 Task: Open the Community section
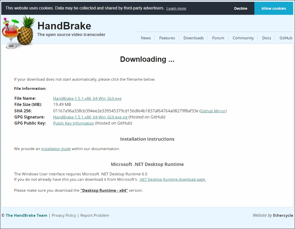[x=243, y=38]
